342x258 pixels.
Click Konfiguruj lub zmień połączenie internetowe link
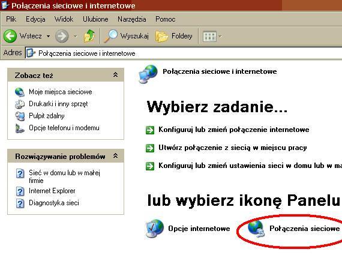[x=233, y=130]
